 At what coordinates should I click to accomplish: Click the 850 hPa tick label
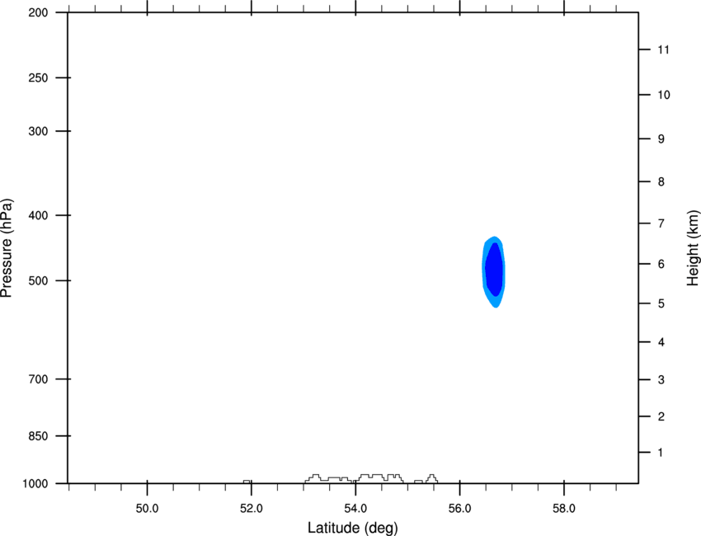tap(38, 436)
